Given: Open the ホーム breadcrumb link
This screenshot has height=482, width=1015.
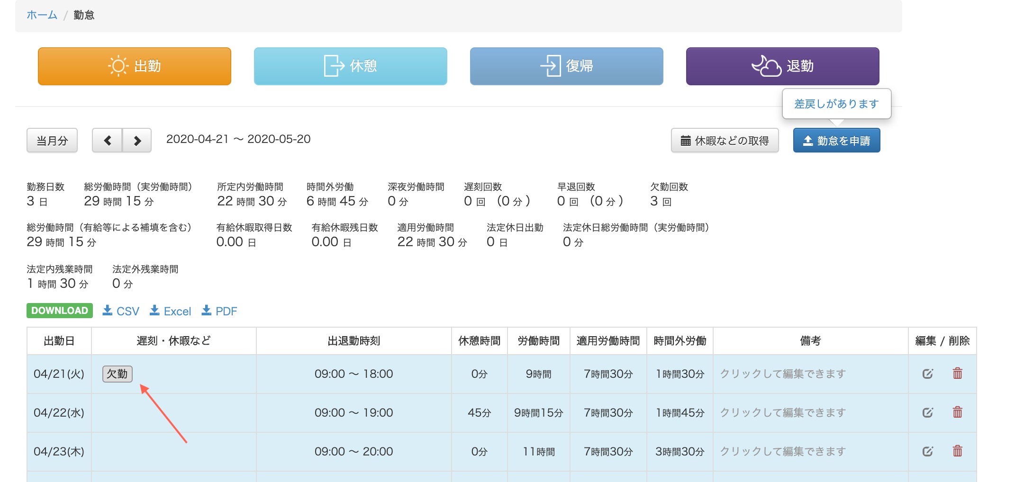Looking at the screenshot, I should coord(42,15).
